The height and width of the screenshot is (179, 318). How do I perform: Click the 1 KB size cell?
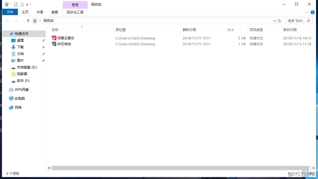click(242, 44)
